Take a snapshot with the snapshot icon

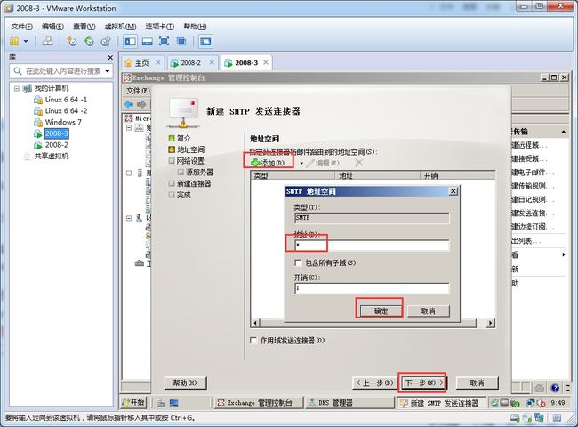[x=71, y=41]
